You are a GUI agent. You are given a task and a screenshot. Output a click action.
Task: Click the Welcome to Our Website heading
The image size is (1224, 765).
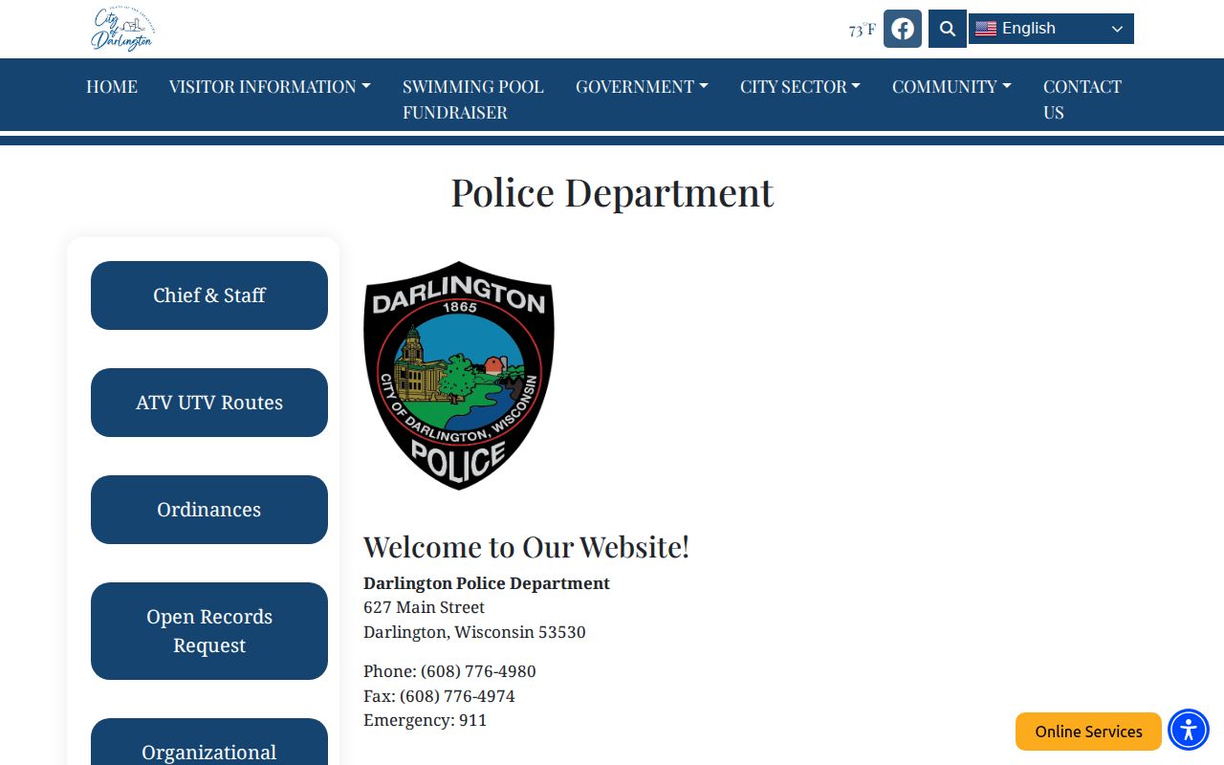[526, 547]
